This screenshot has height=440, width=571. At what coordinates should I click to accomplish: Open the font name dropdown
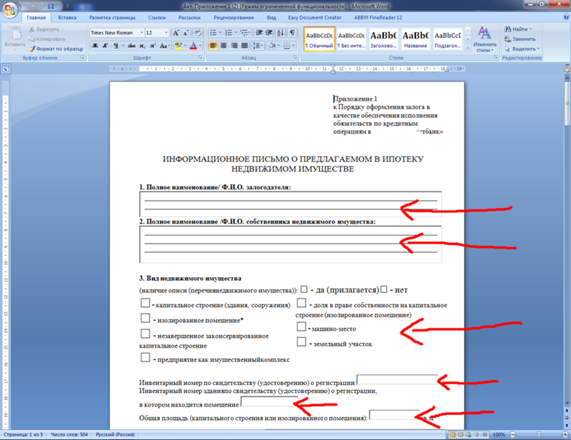pyautogui.click(x=141, y=33)
